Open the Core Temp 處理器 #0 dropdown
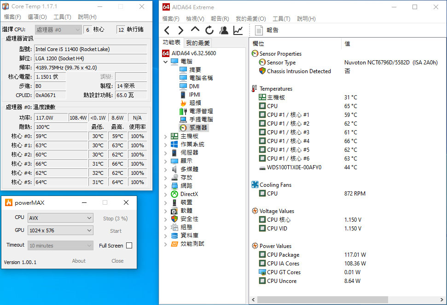The height and width of the screenshot is (305, 447). (58, 29)
